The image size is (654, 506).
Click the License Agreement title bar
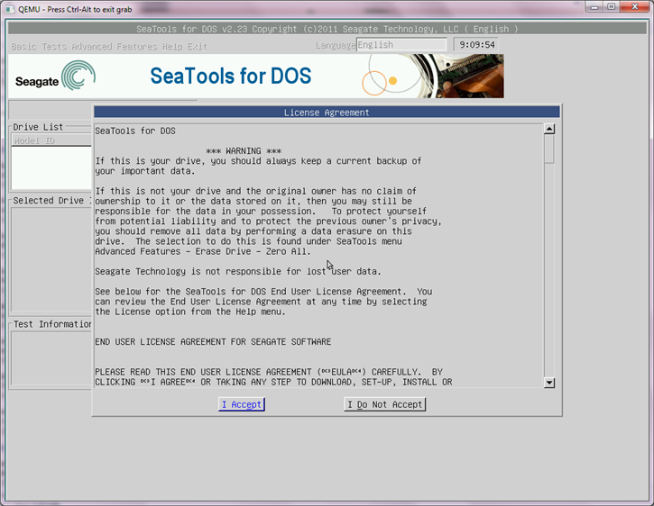pos(327,112)
